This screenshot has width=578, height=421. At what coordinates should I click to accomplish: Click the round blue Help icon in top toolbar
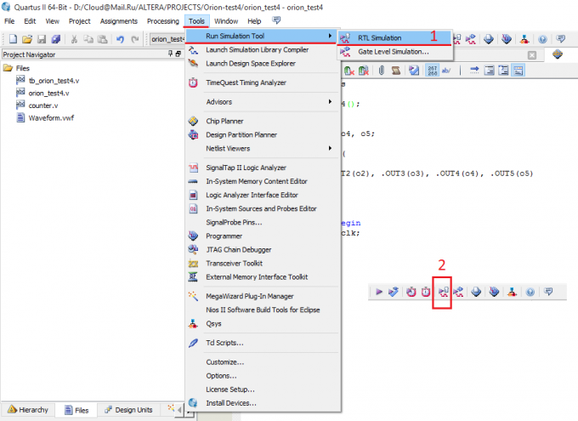click(542, 39)
